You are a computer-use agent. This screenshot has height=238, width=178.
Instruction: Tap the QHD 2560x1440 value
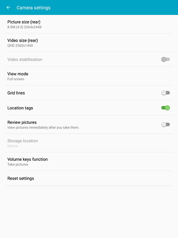[x=20, y=45]
